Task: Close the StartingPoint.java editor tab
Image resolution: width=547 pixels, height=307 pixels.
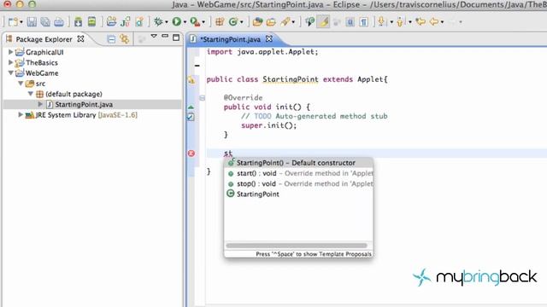Action: point(269,39)
